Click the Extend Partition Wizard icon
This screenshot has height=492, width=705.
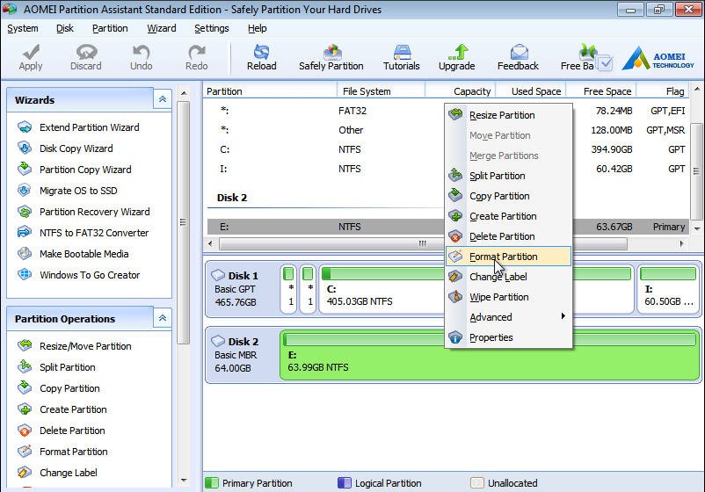pos(25,127)
